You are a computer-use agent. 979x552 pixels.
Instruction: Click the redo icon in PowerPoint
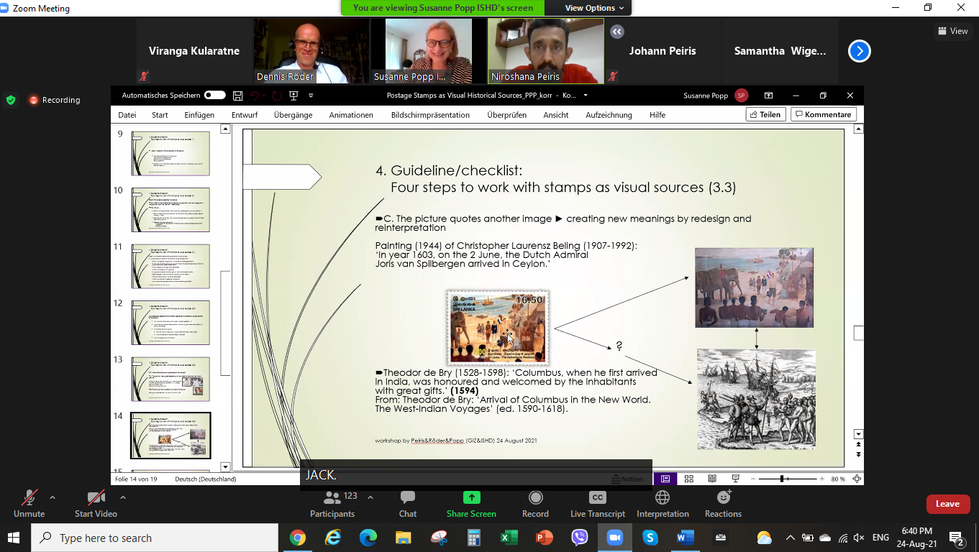[276, 96]
